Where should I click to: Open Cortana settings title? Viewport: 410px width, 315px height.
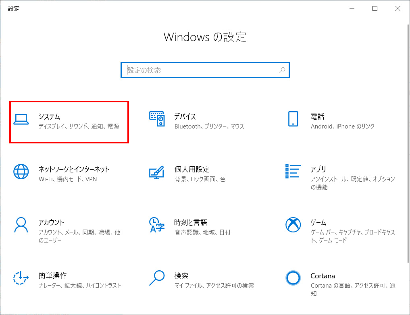[323, 276]
